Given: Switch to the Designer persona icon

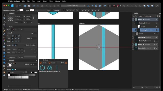Looking at the screenshot, I should tap(12, 6).
